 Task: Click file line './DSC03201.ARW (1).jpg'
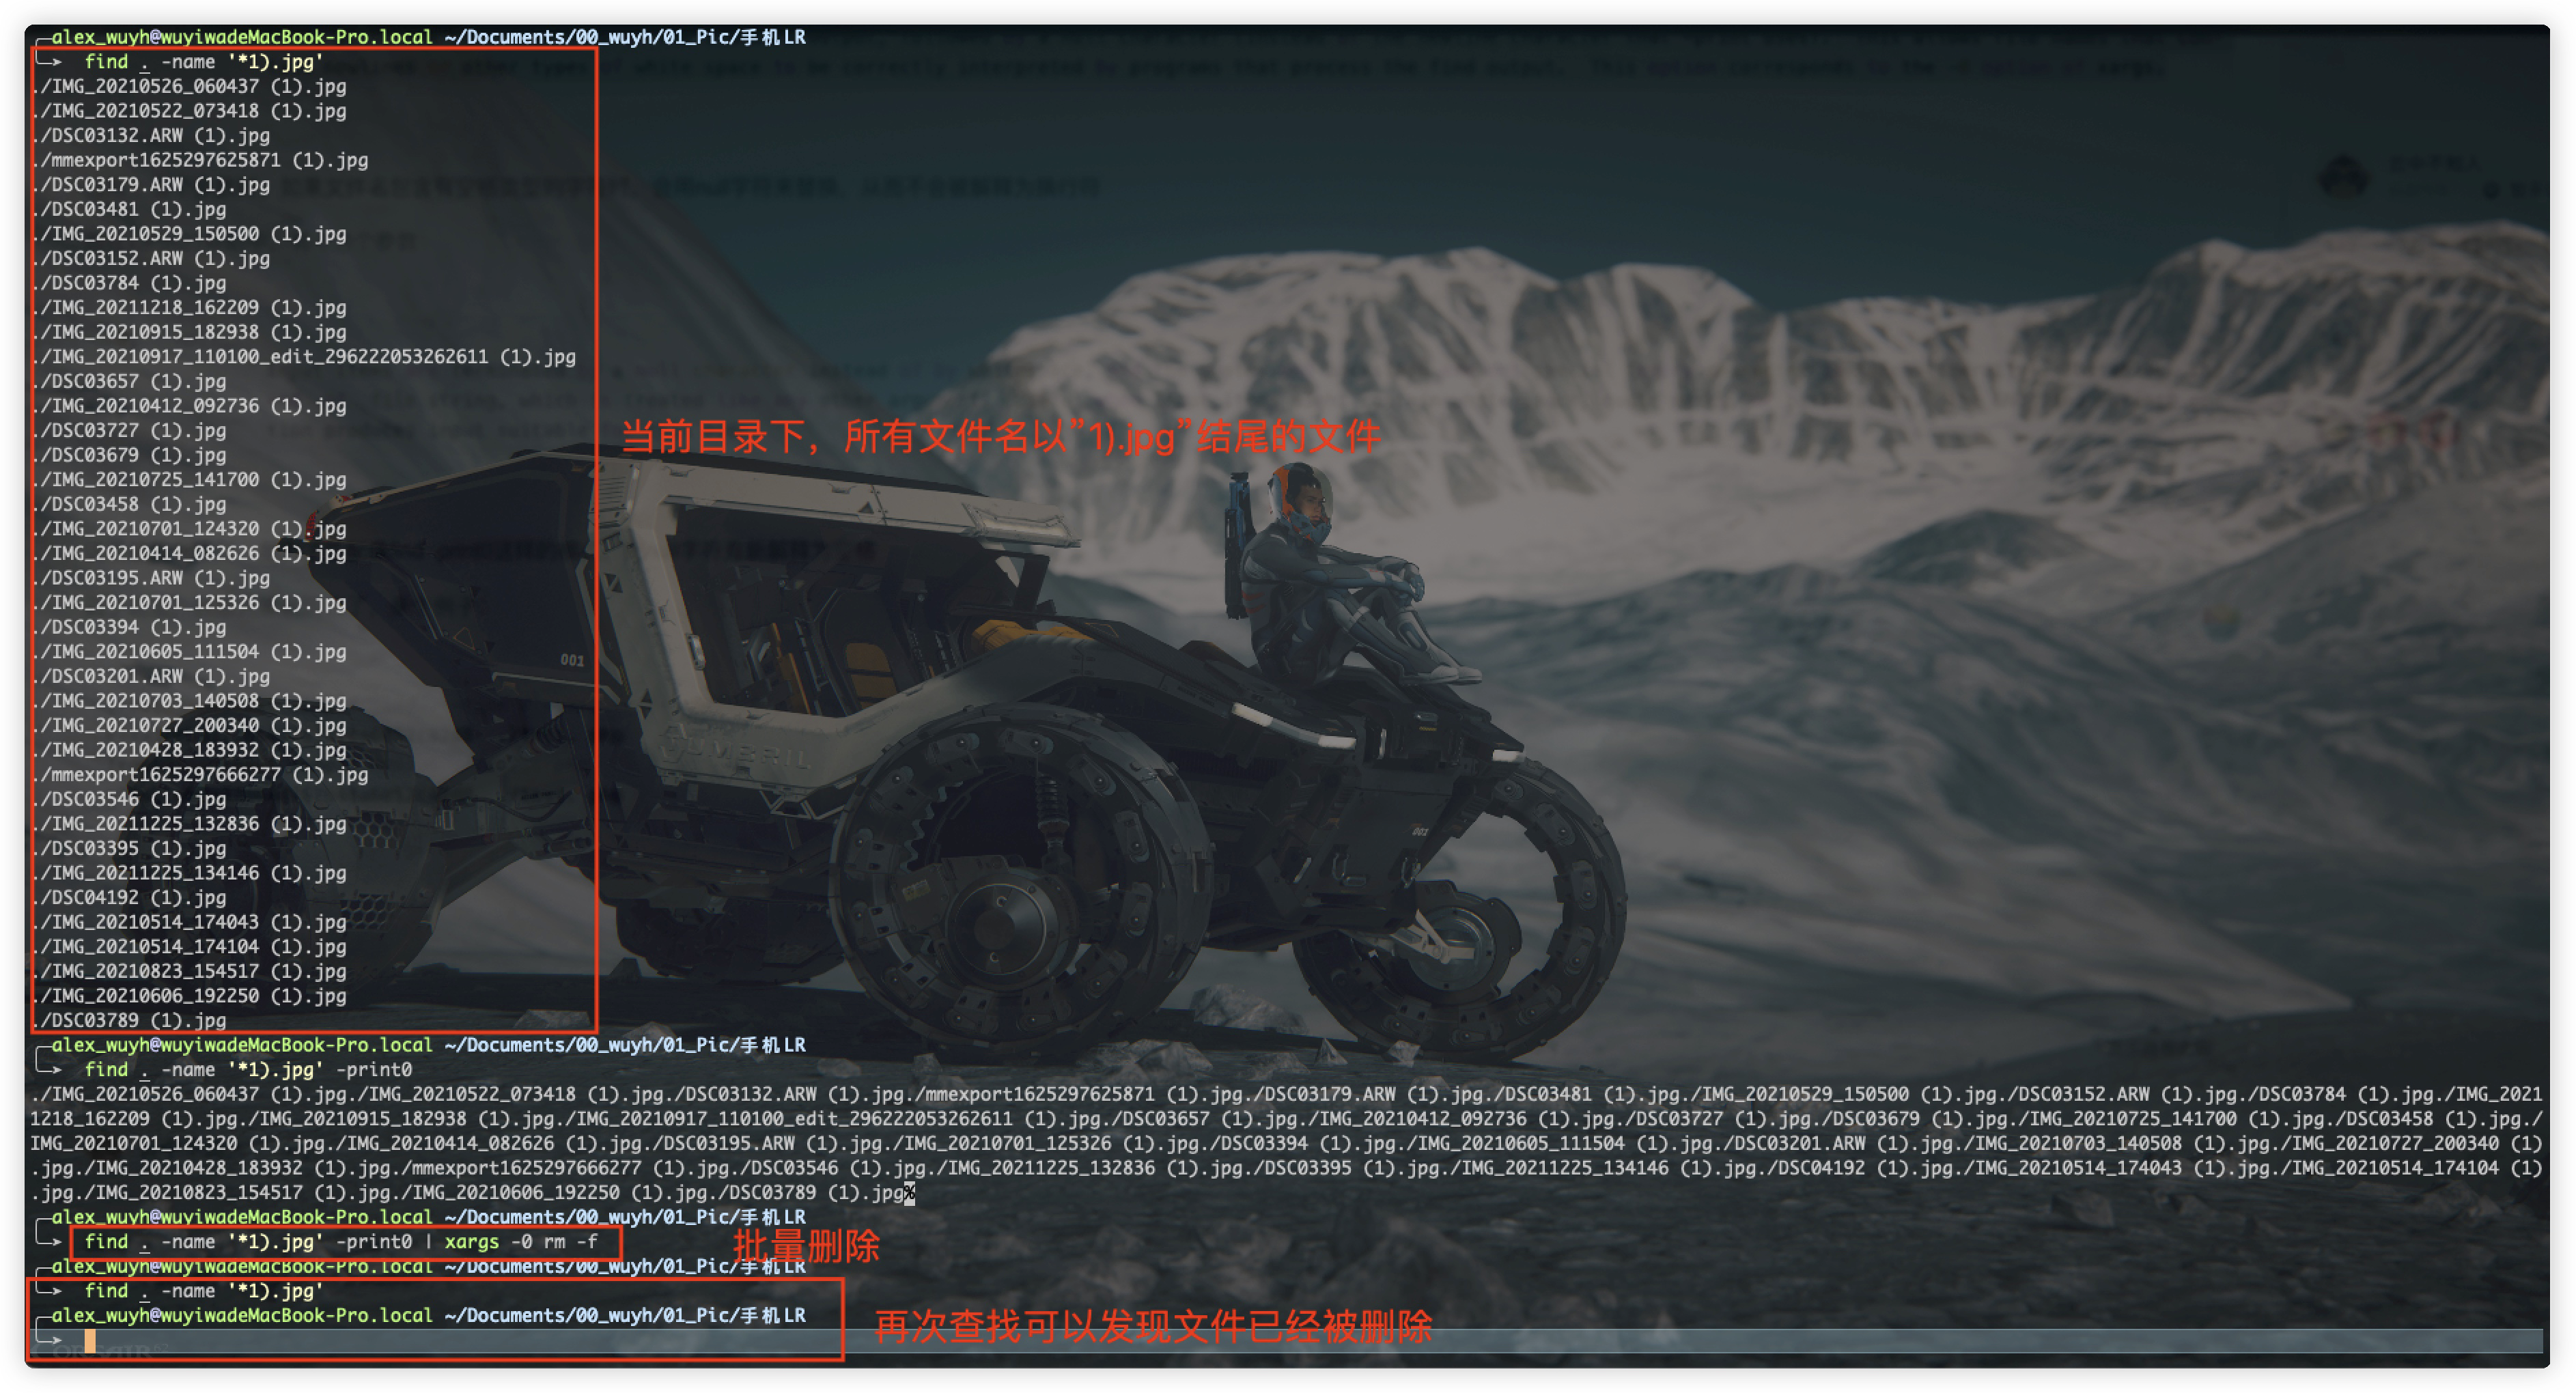pyautogui.click(x=153, y=676)
